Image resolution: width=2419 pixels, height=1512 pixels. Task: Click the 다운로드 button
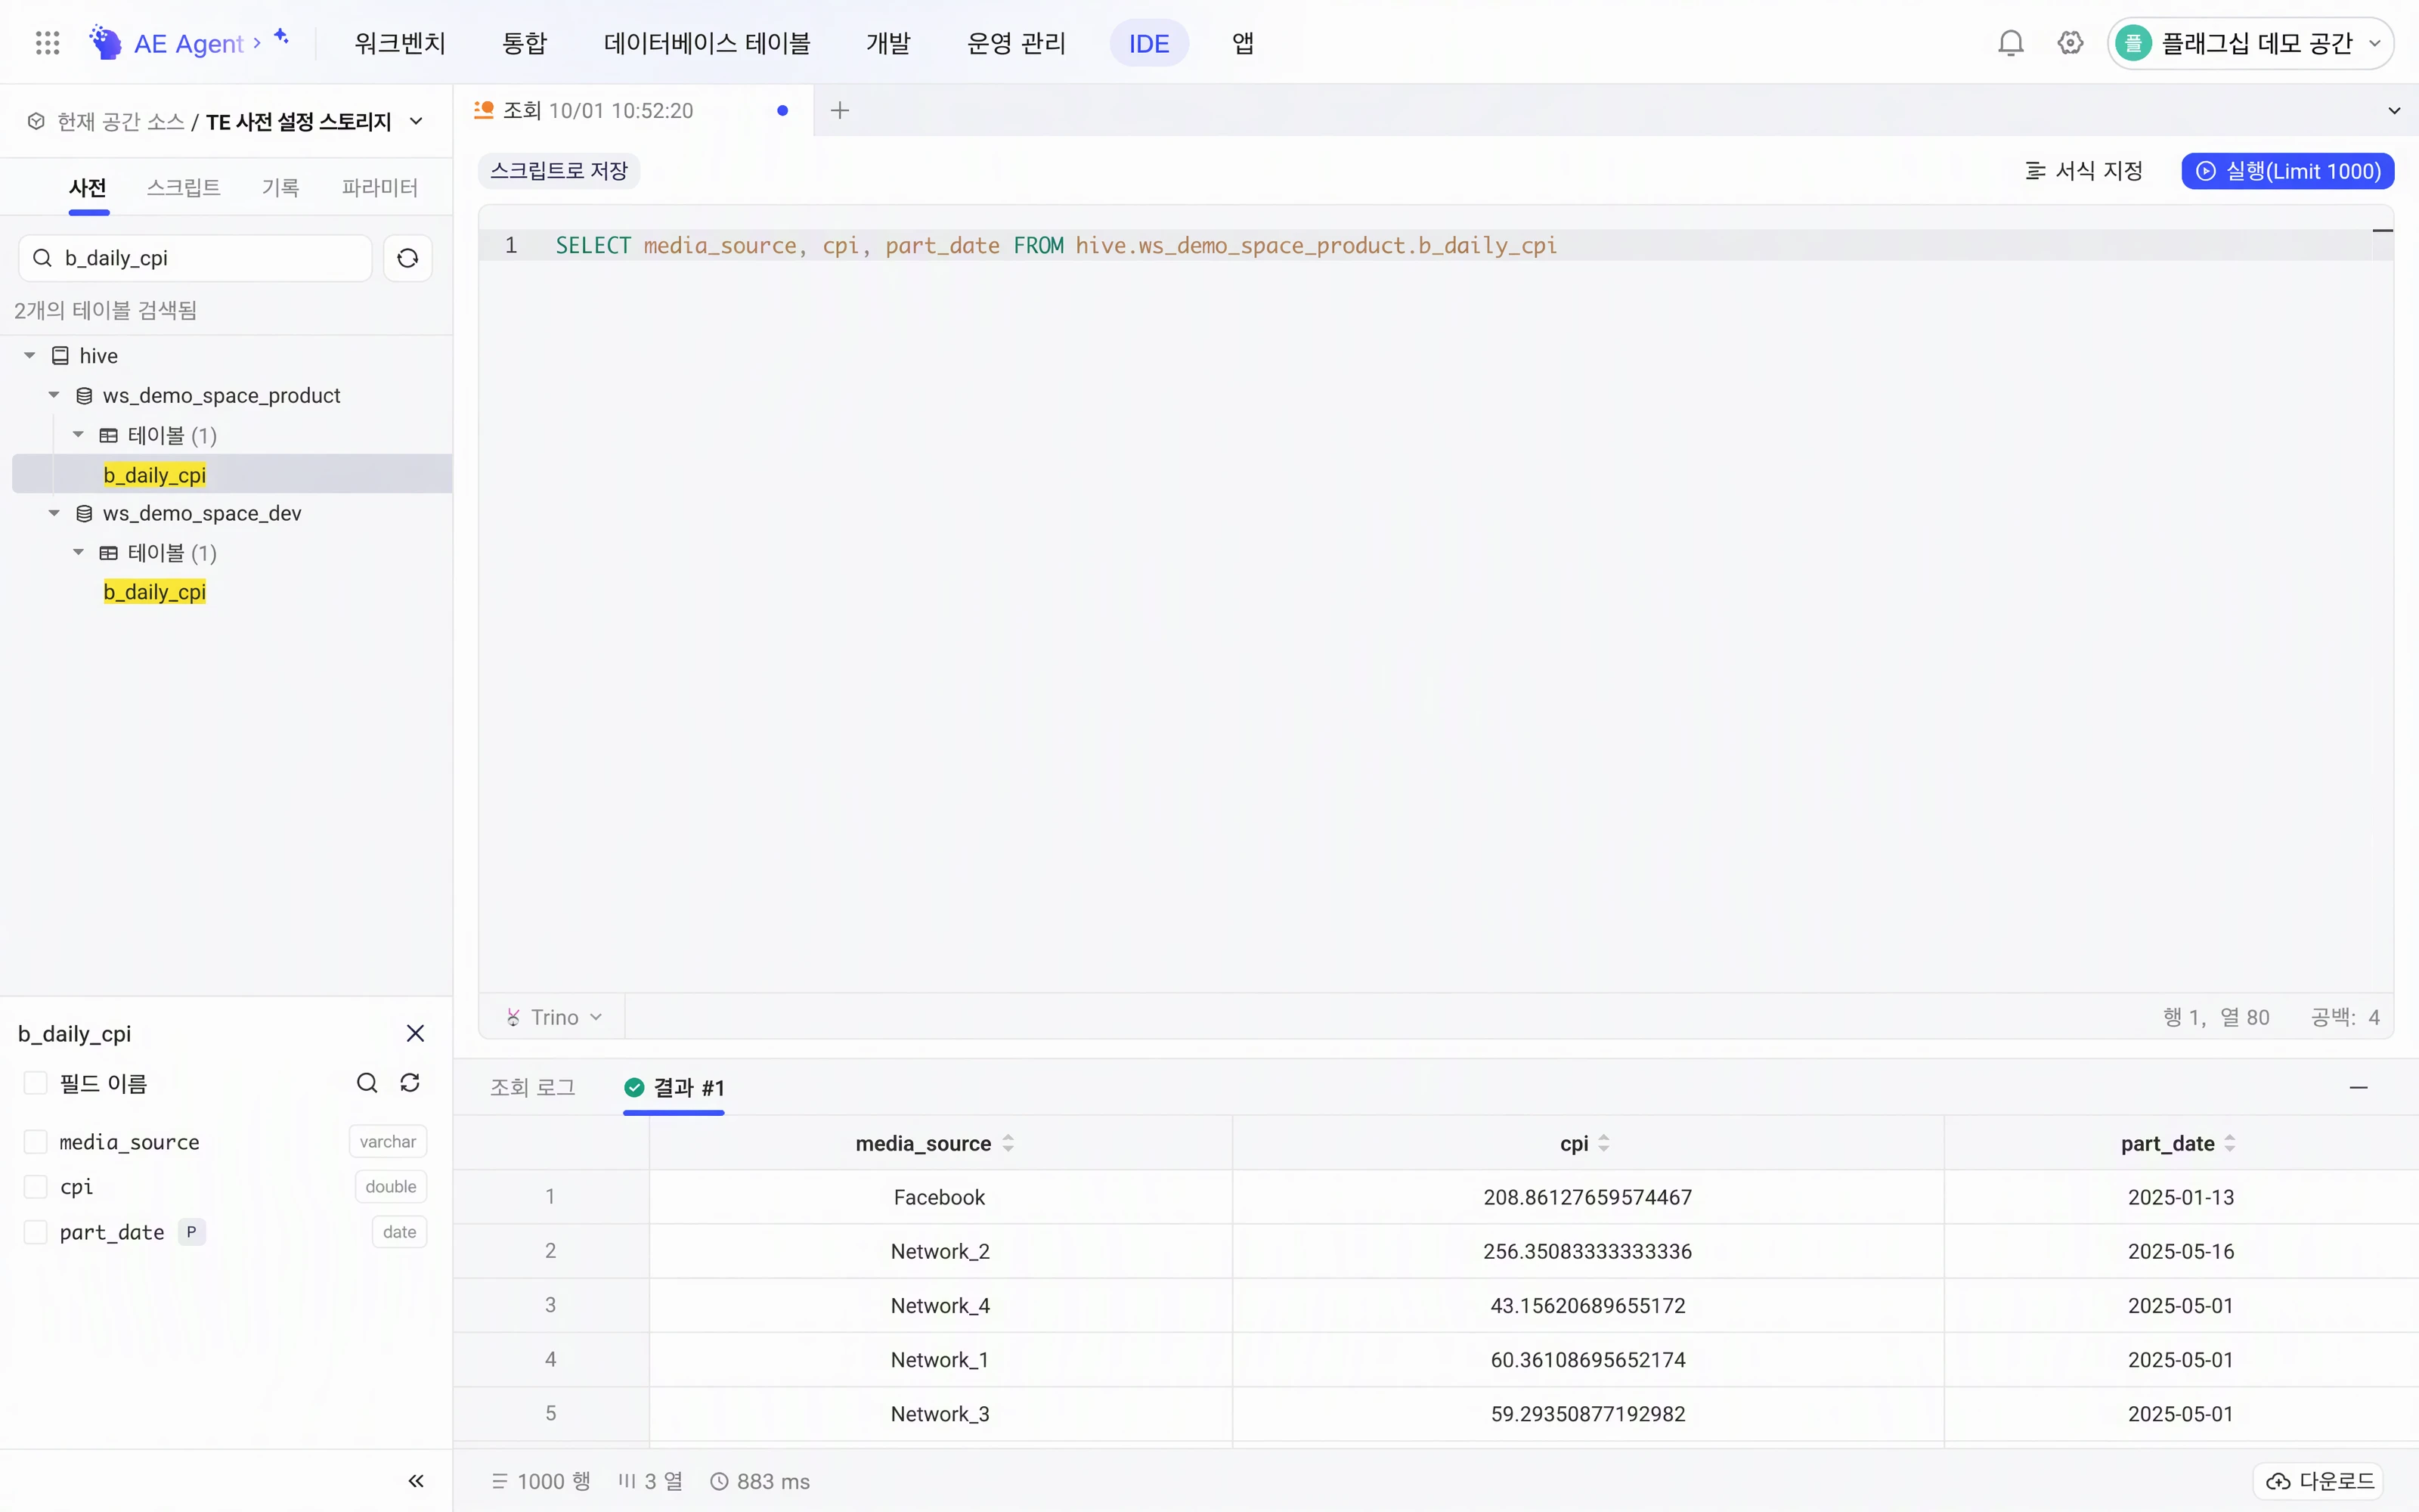point(2320,1481)
